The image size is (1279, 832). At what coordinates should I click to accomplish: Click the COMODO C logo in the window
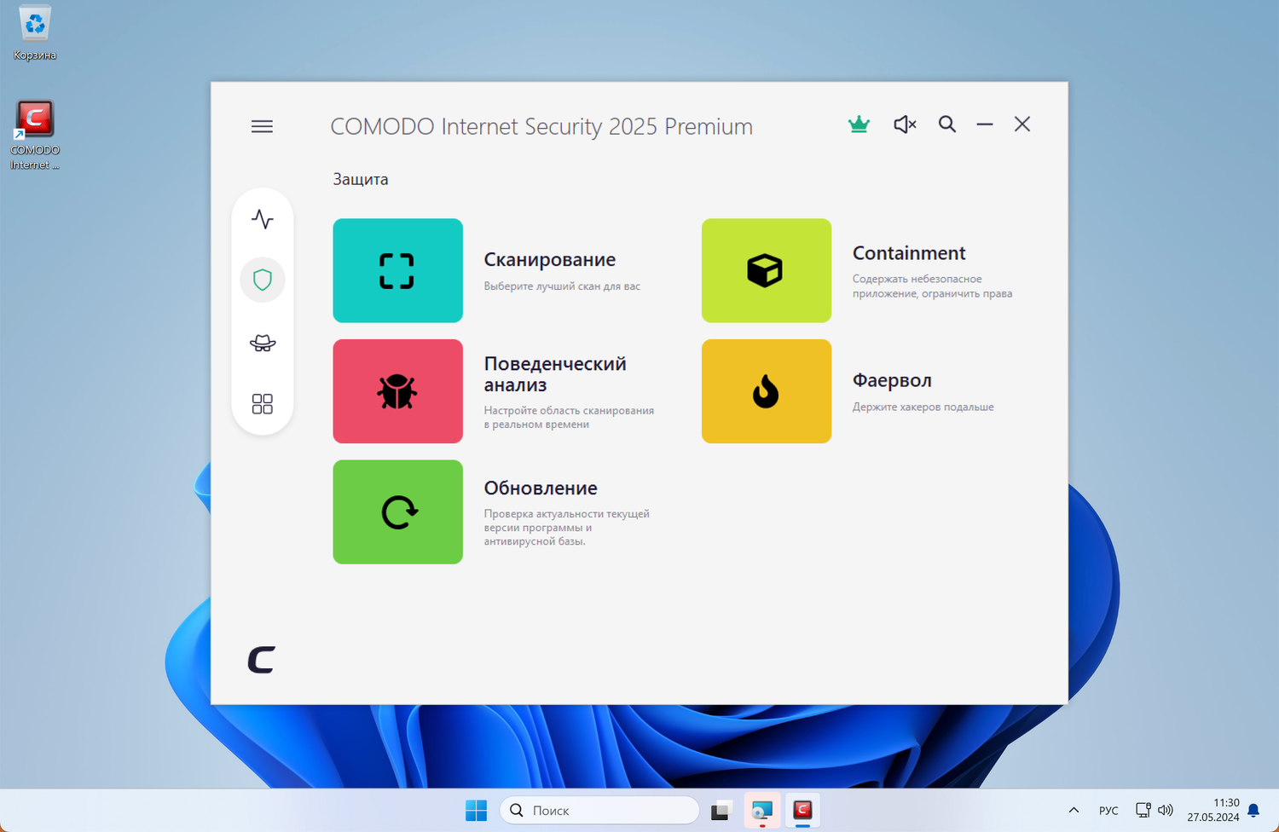(262, 660)
